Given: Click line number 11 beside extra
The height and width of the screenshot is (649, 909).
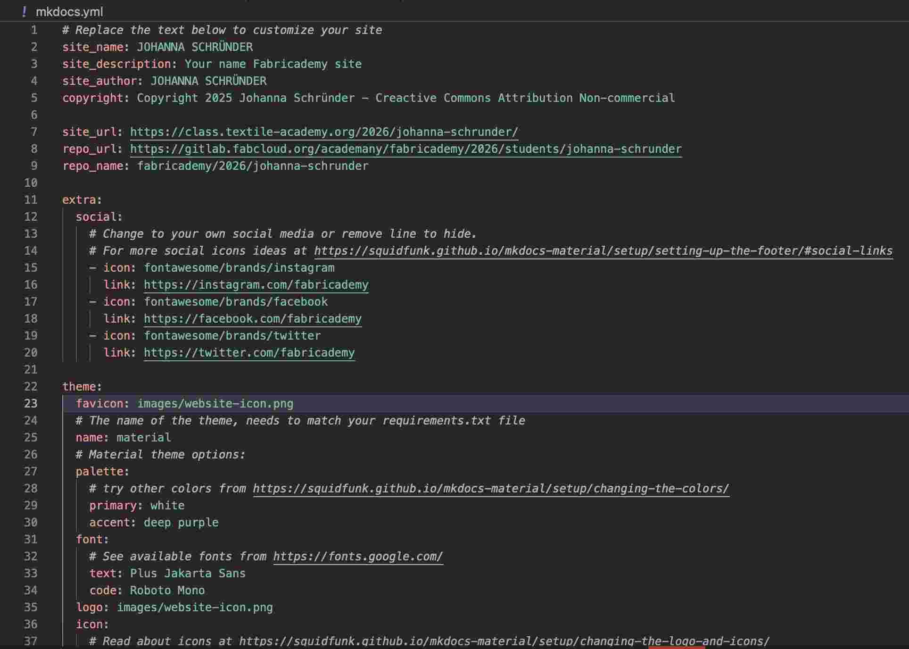Looking at the screenshot, I should [x=31, y=200].
